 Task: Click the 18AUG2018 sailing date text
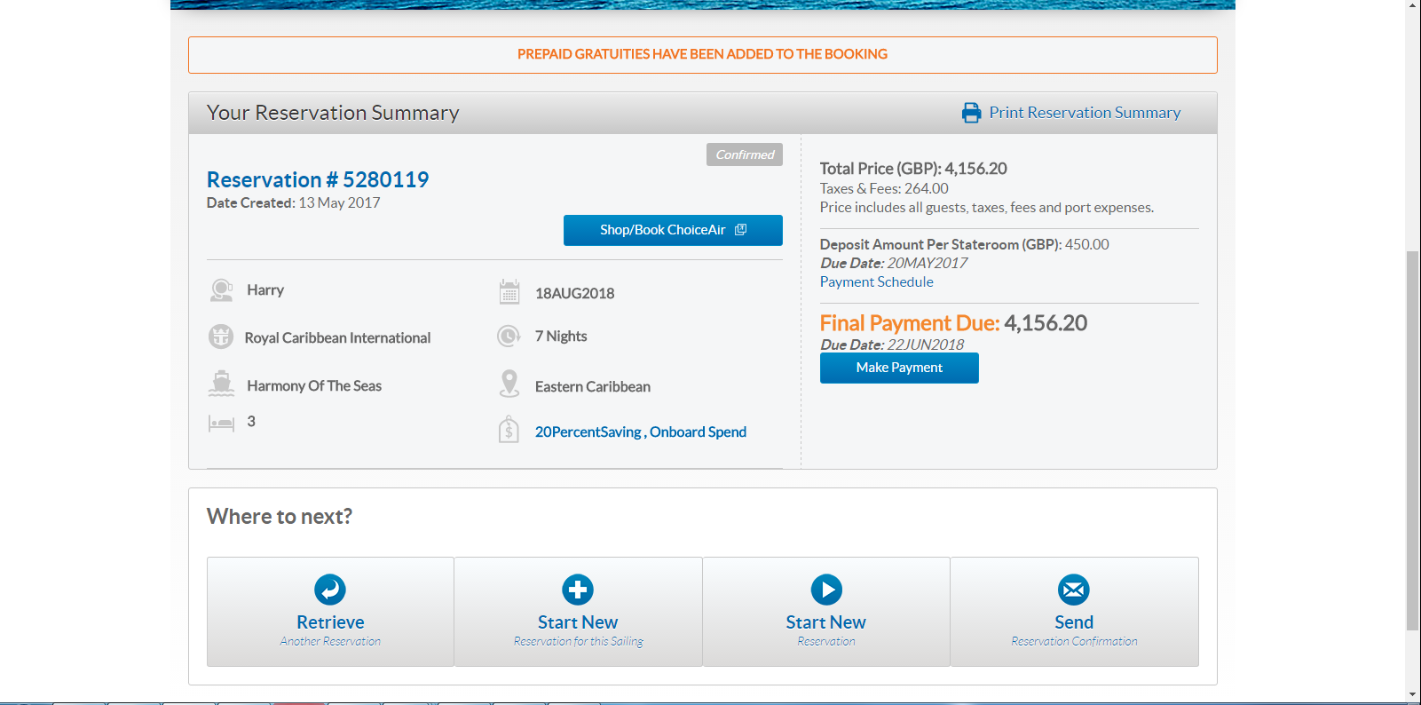click(x=574, y=294)
